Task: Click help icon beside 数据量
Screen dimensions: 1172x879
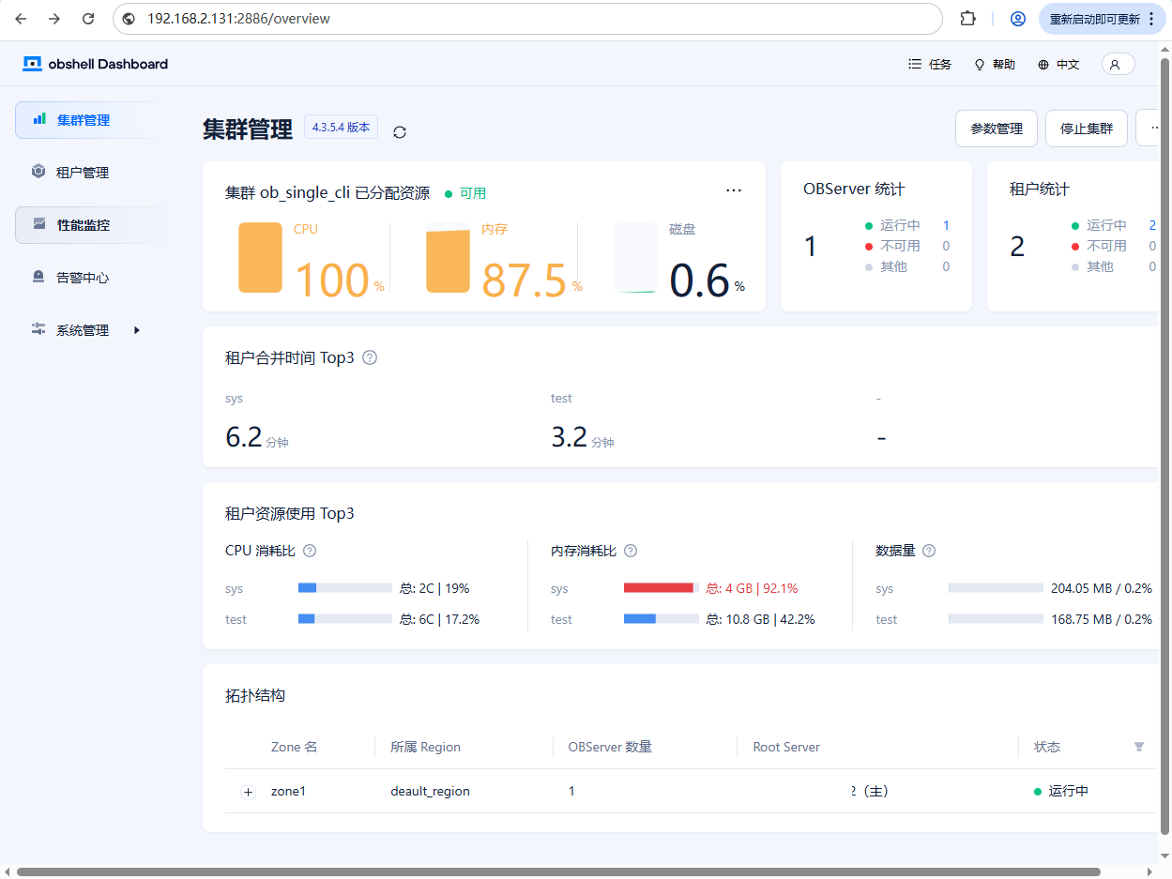Action: pos(929,551)
